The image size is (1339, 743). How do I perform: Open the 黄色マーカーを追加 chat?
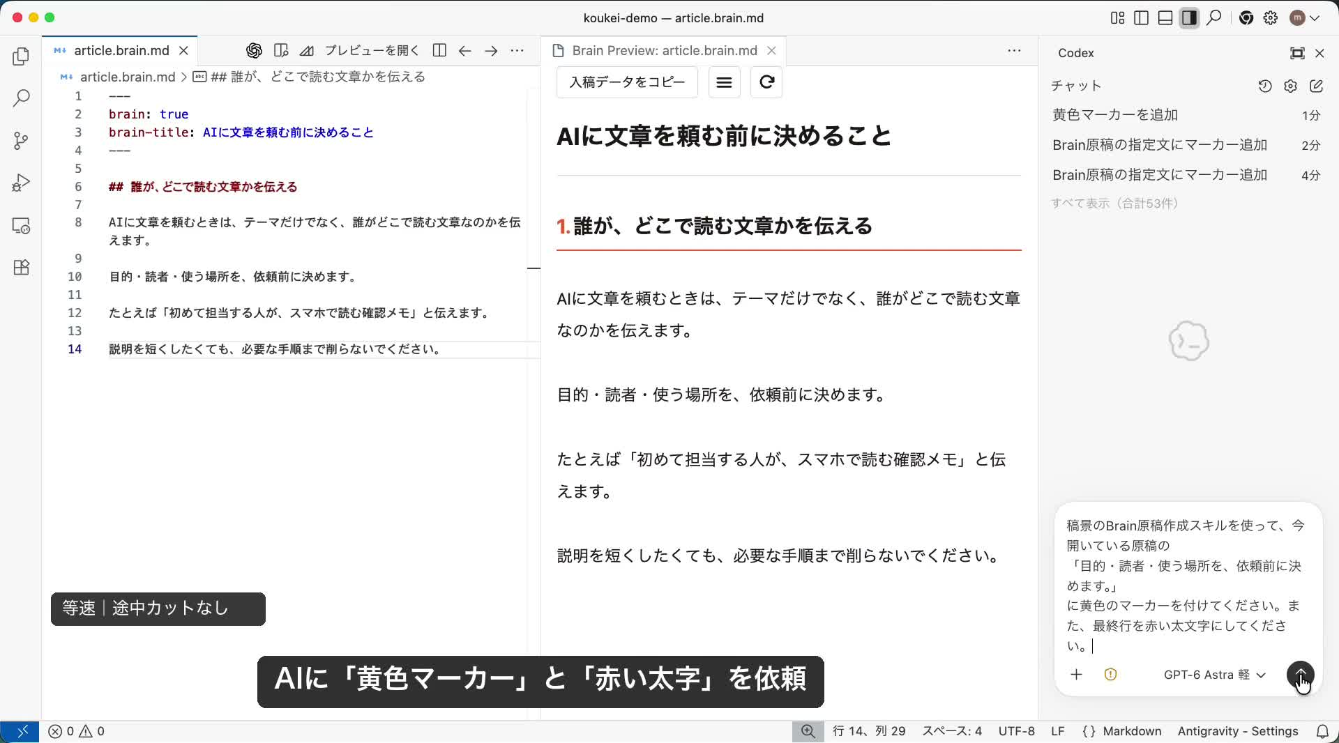pos(1186,115)
